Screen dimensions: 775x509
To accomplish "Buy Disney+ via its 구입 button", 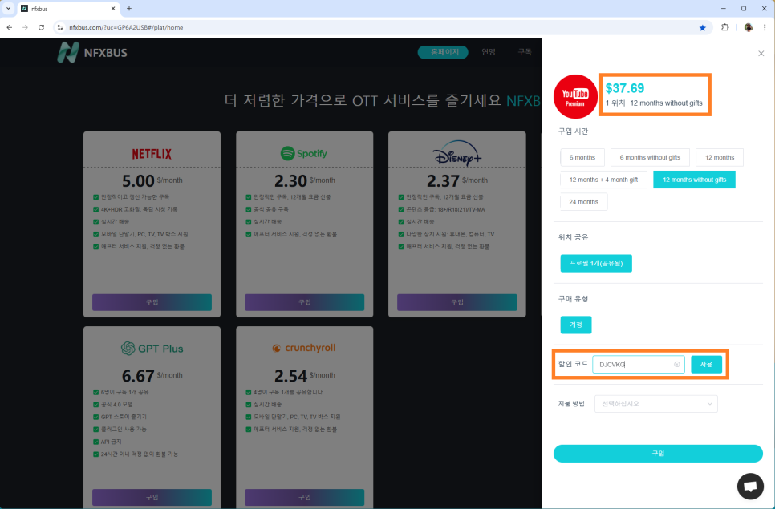I will [457, 302].
